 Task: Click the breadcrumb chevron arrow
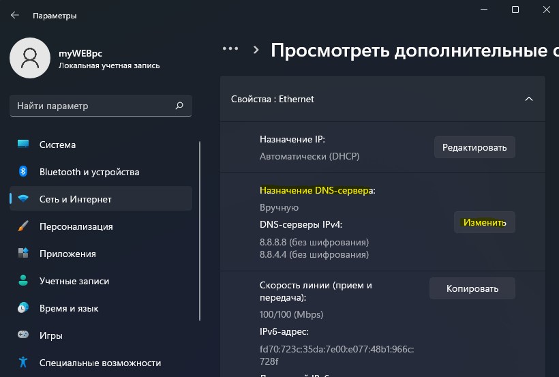tap(256, 50)
